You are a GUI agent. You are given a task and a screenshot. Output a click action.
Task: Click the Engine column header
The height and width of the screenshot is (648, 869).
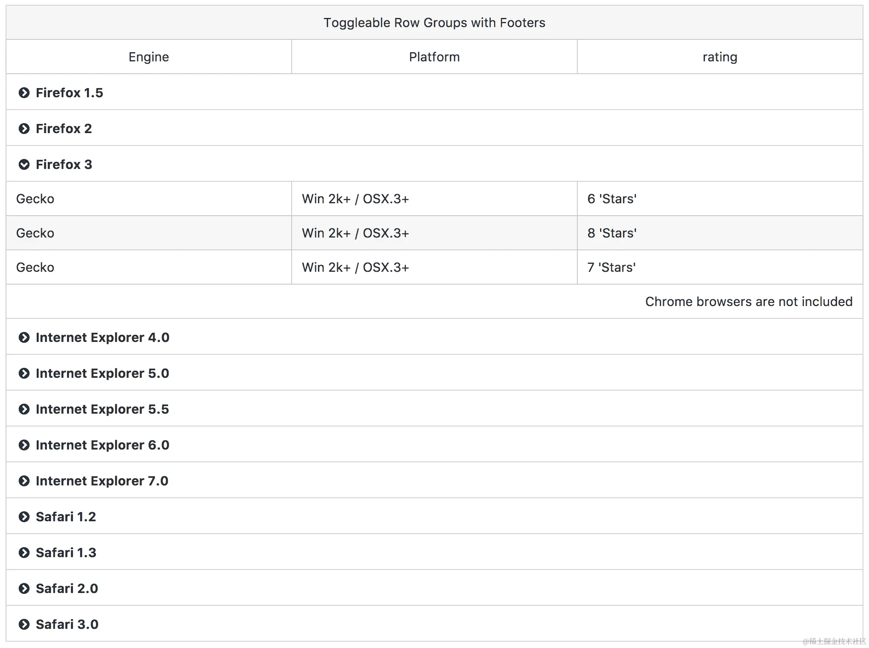click(148, 57)
